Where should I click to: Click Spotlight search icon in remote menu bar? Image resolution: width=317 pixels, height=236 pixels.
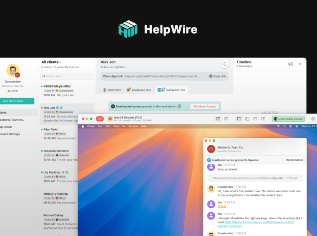tap(284, 126)
